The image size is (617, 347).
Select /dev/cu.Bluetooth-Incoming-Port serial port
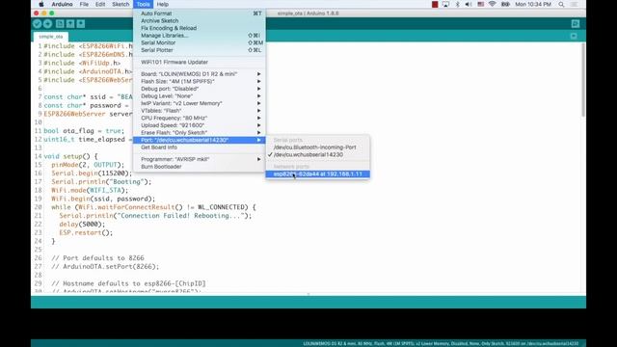point(317,147)
